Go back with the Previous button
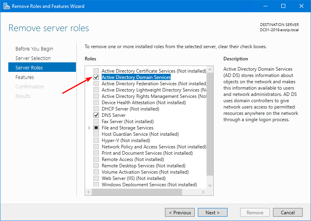The width and height of the screenshot is (311, 221). (180, 212)
